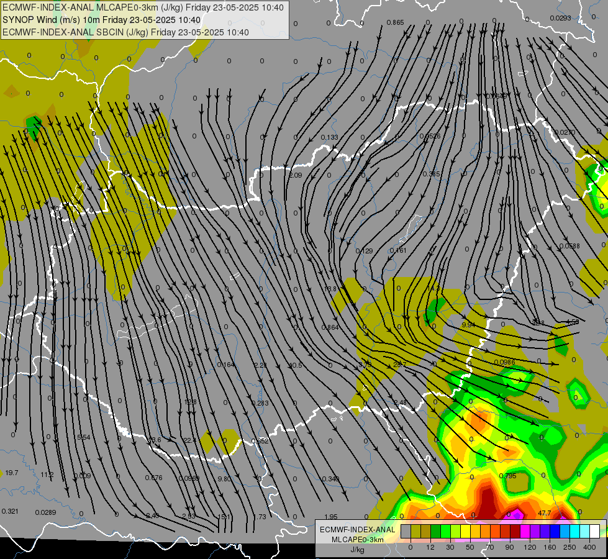Click the map value 10.5
This screenshot has height=559, width=608.
(x=296, y=365)
